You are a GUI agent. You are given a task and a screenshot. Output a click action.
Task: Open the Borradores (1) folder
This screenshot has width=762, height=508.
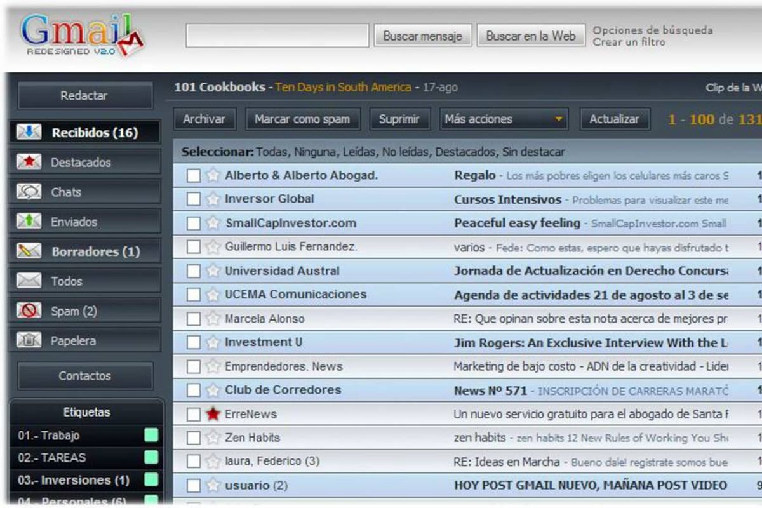[x=84, y=251]
